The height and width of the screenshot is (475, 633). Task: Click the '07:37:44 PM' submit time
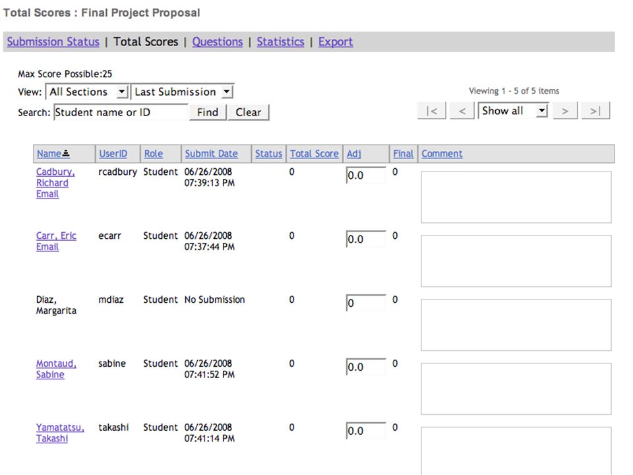pos(210,247)
